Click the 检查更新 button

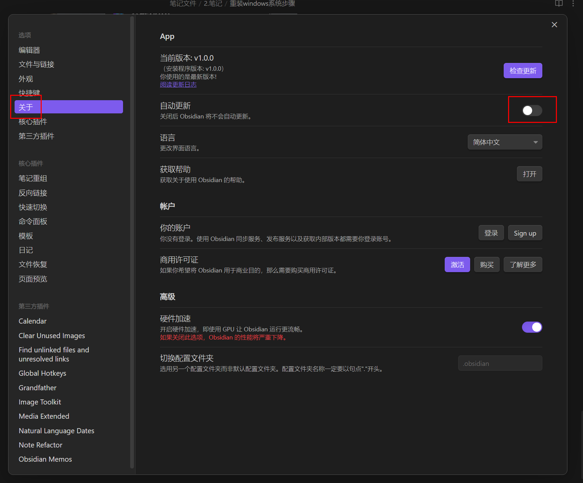[523, 71]
